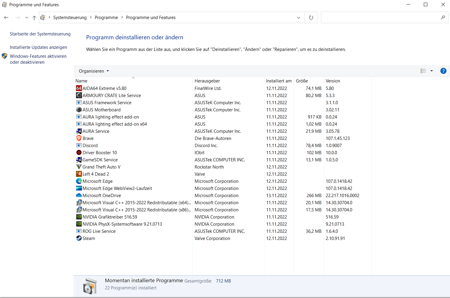Sort list by Größe column header

pyautogui.click(x=309, y=81)
